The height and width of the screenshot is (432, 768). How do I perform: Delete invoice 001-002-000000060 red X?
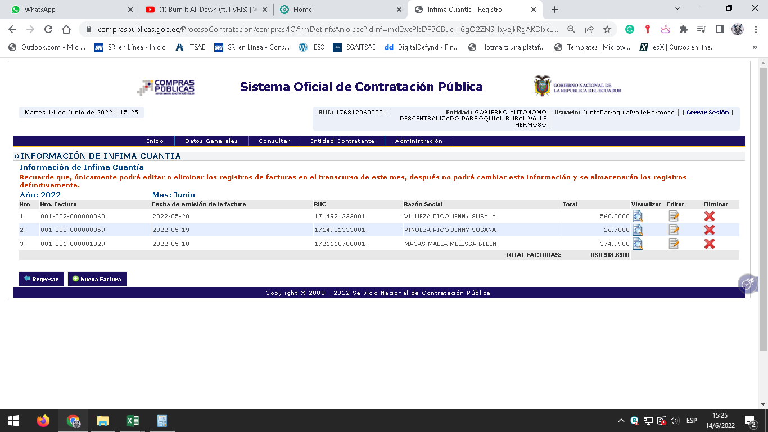[x=710, y=216]
